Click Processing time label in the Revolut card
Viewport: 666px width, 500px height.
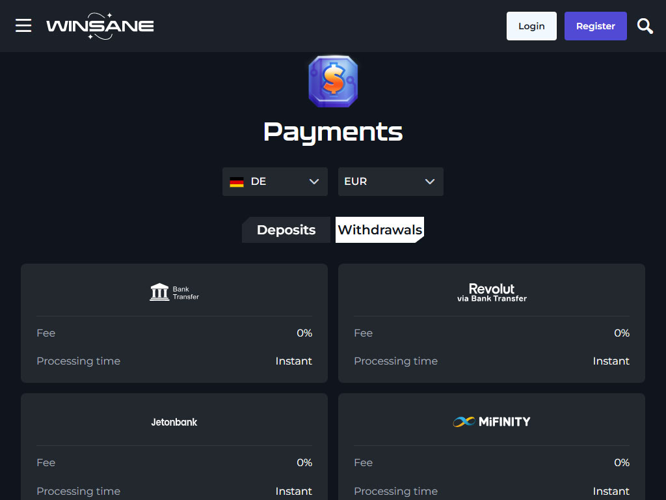(x=396, y=361)
